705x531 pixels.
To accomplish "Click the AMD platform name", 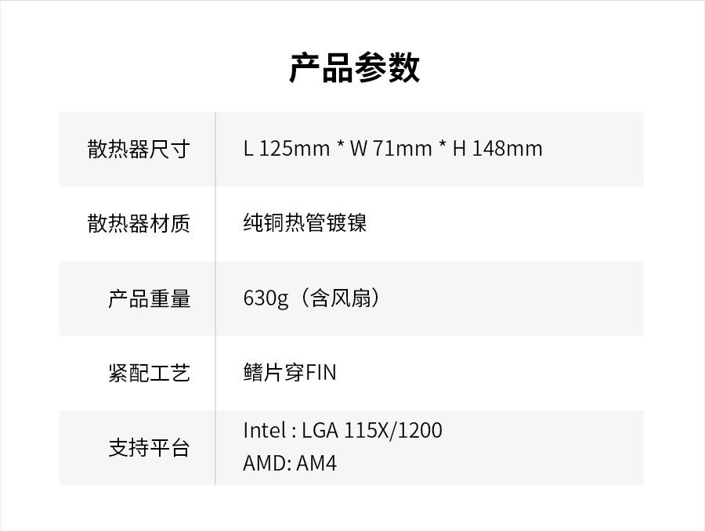I will tap(266, 464).
